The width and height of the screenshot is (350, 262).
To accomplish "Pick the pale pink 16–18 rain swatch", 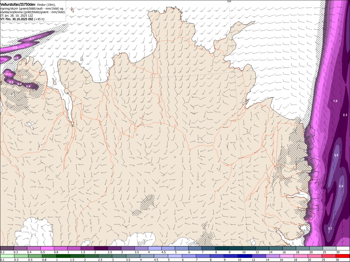I will click(287, 256).
